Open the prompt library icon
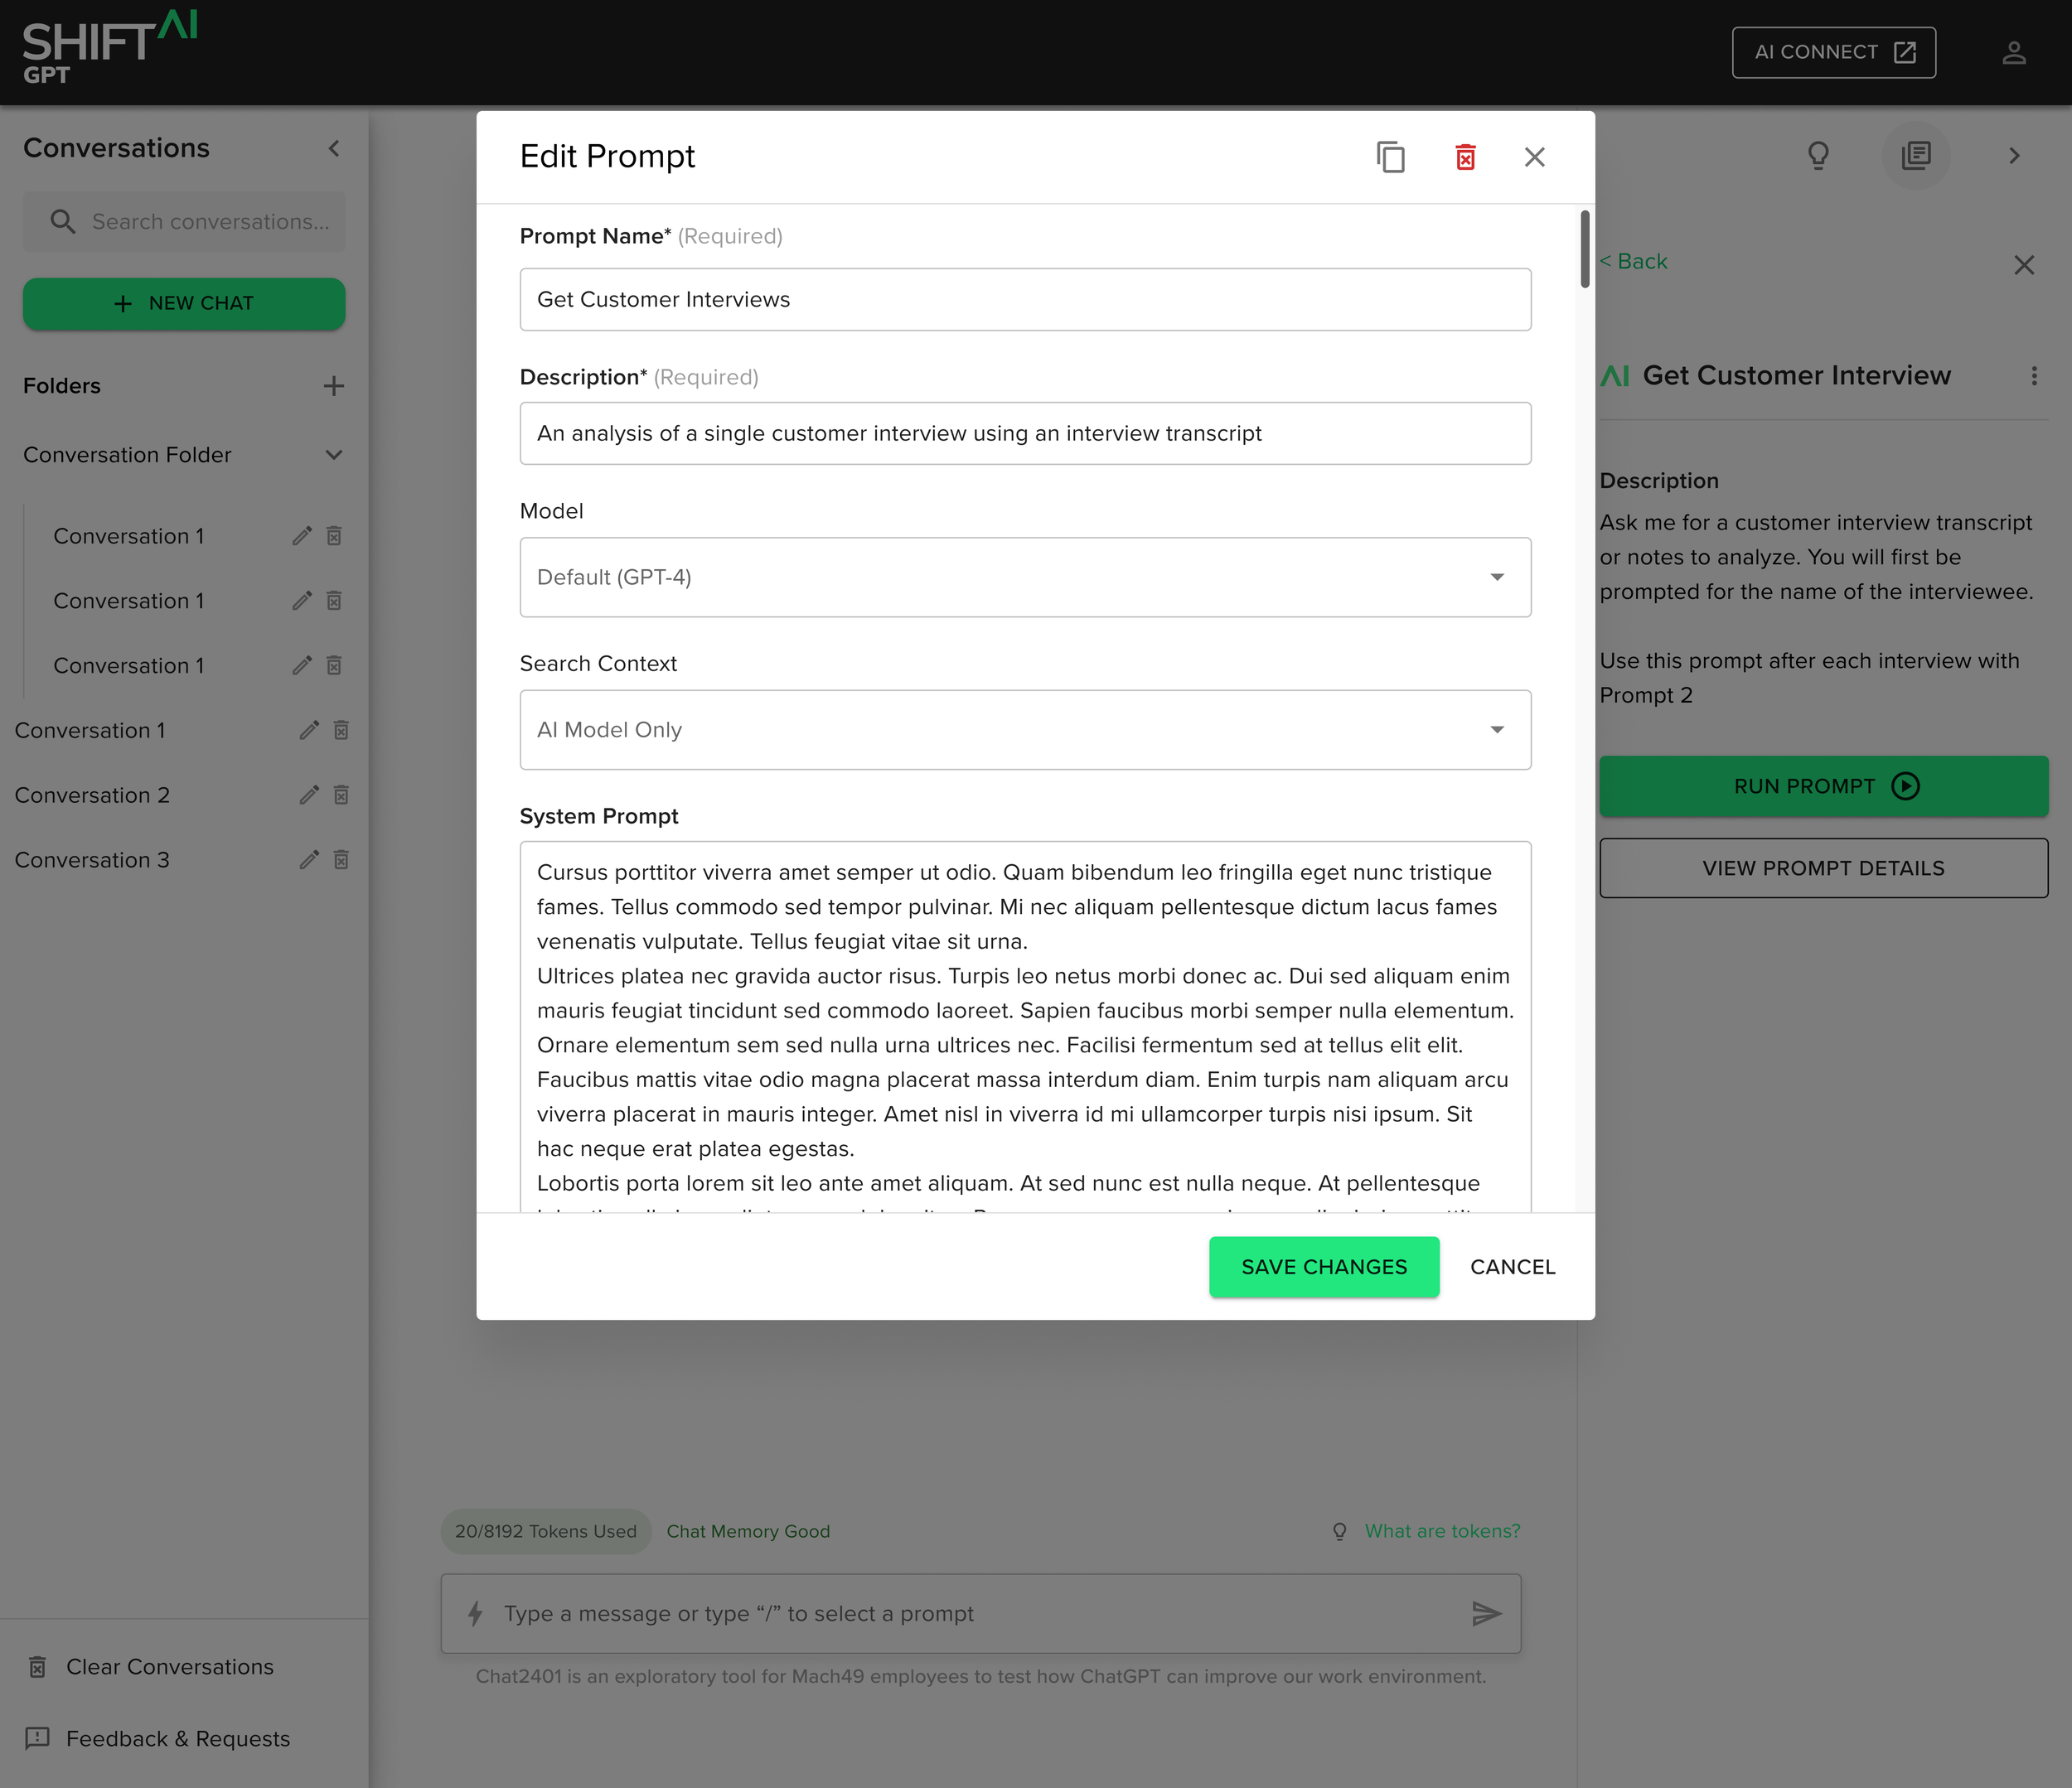 pyautogui.click(x=1915, y=155)
